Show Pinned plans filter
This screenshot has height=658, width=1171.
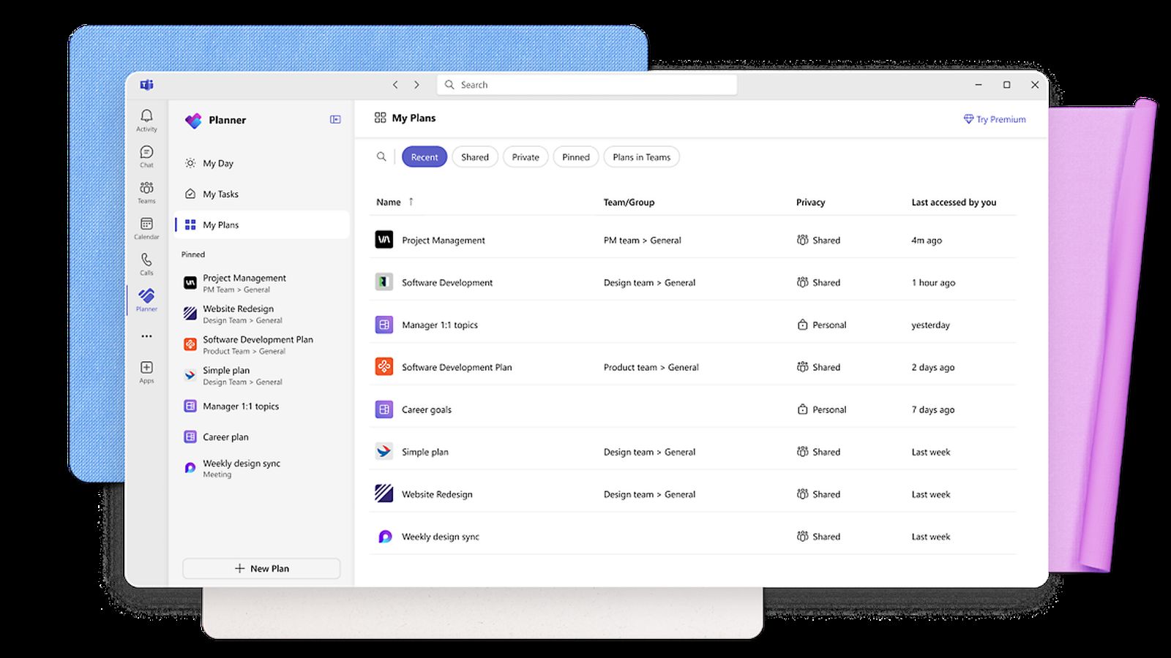(576, 157)
